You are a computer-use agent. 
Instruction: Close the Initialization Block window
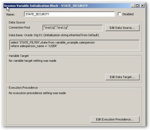[142, 6]
